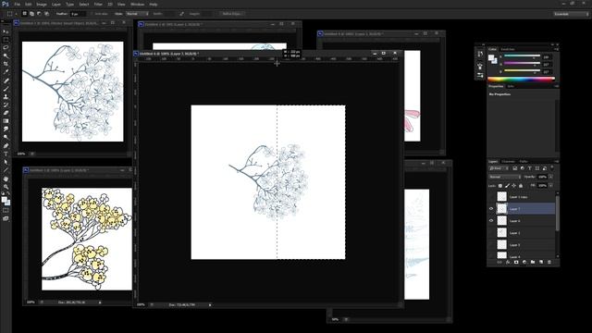Switch to the Channels tab

(x=508, y=161)
